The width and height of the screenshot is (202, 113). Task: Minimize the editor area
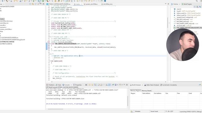pos(166,4)
